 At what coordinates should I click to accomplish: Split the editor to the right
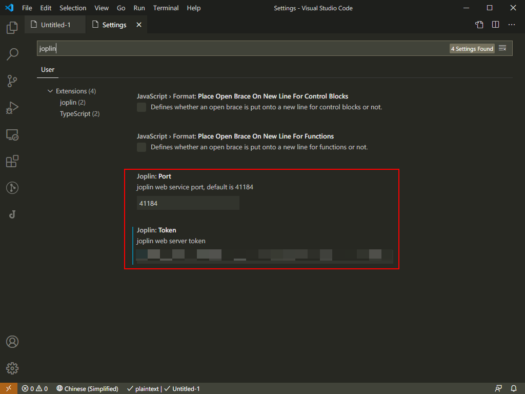coord(496,25)
